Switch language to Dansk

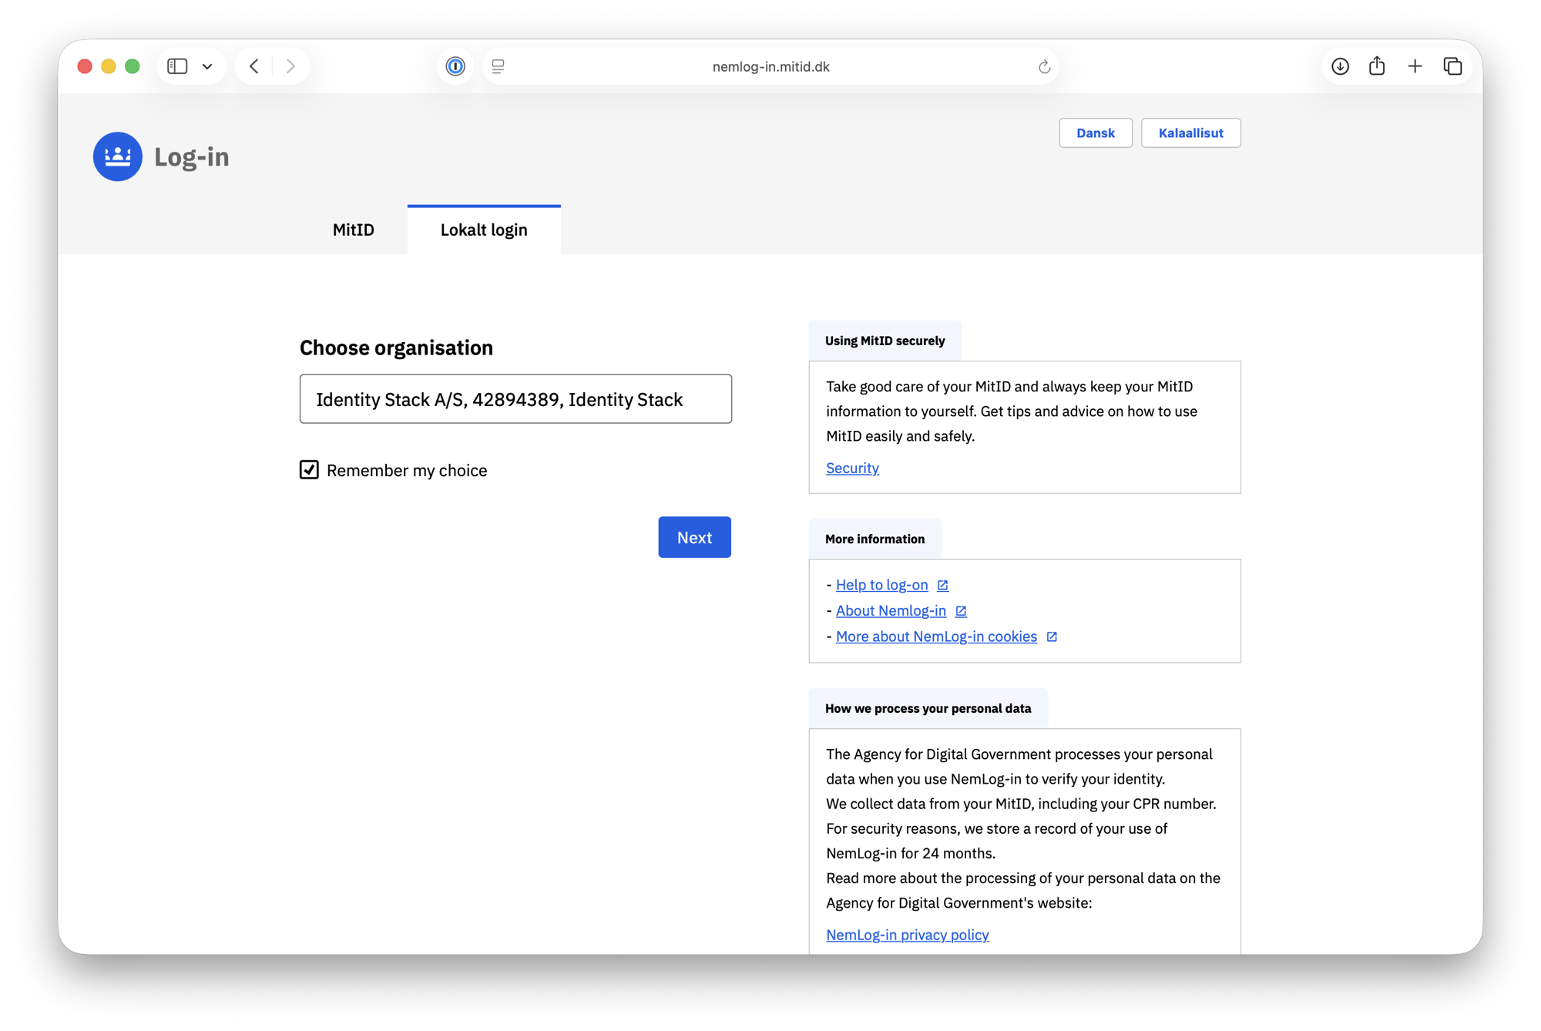tap(1095, 133)
